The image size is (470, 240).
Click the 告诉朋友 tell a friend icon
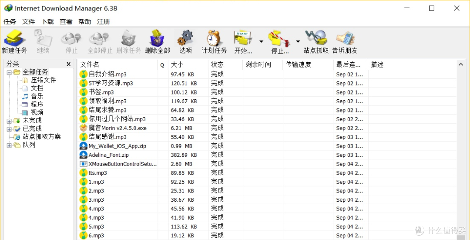coord(345,38)
